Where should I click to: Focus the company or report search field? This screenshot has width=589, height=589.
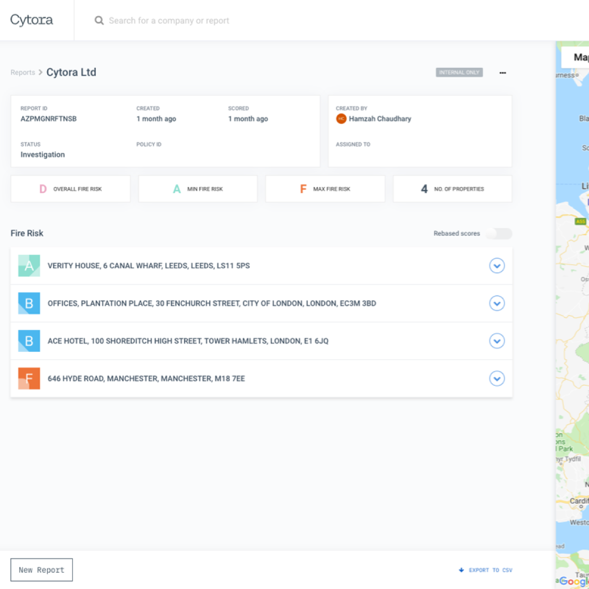[169, 21]
